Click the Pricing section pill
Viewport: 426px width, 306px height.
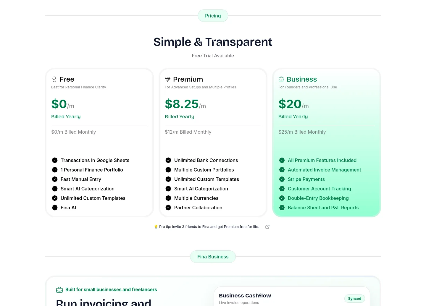coord(213,16)
